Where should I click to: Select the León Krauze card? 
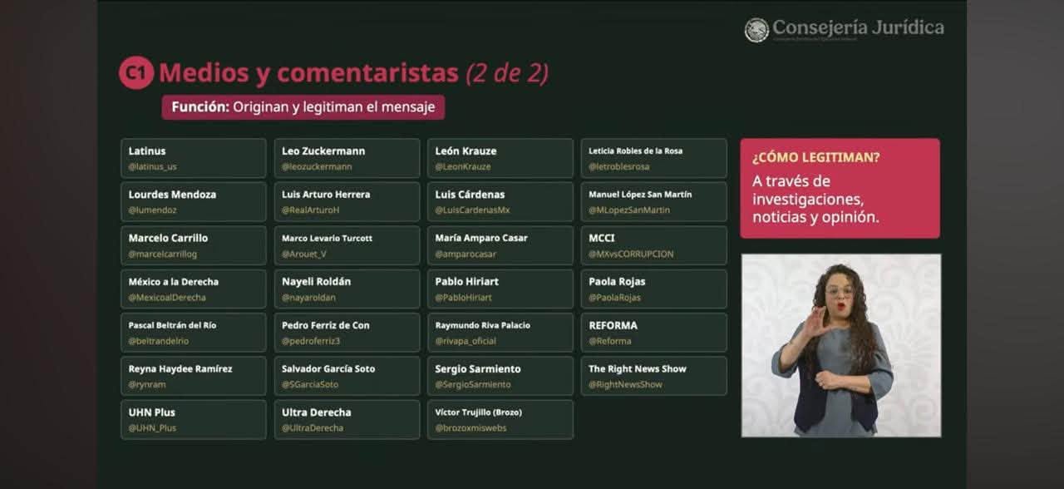point(500,158)
